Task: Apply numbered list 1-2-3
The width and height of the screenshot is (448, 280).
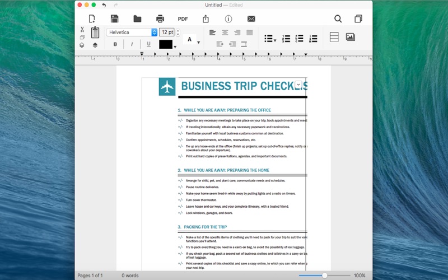Action: [x=286, y=39]
